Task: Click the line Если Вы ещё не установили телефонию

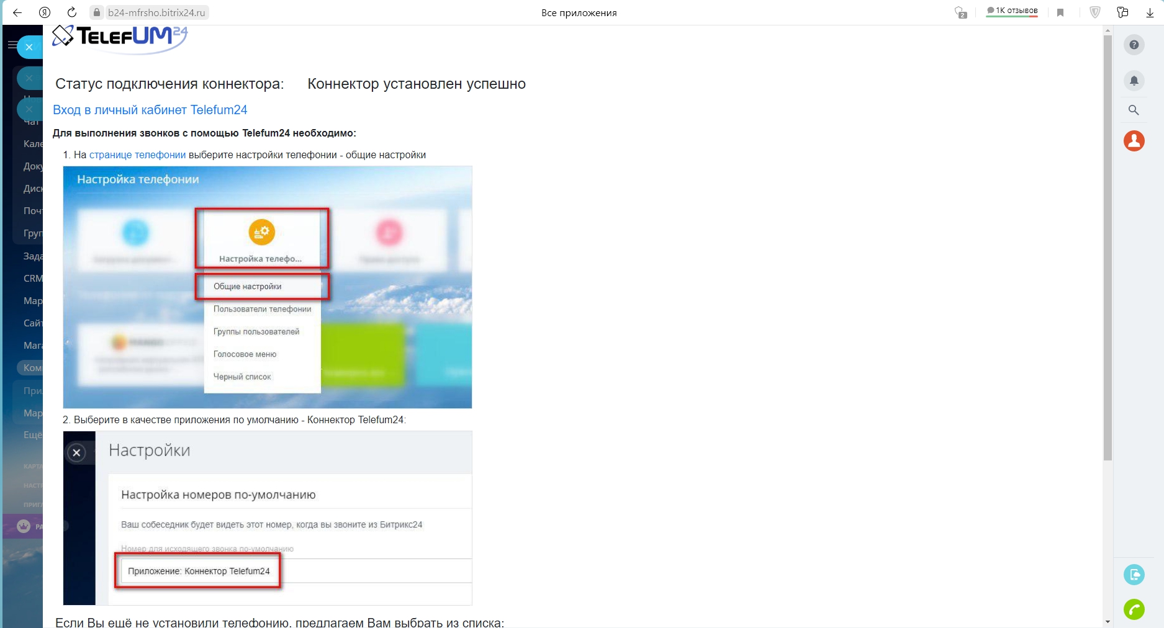Action: coord(280,622)
